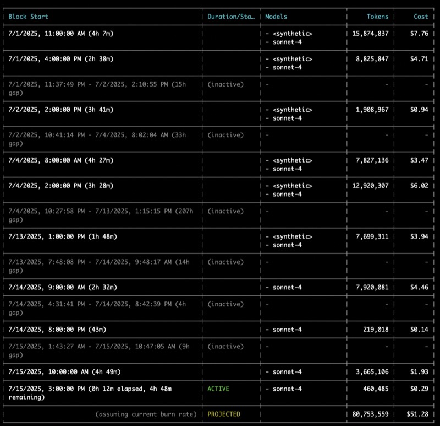The image size is (440, 426).
Task: Select the 14h gap inactive row text
Action: 99,266
